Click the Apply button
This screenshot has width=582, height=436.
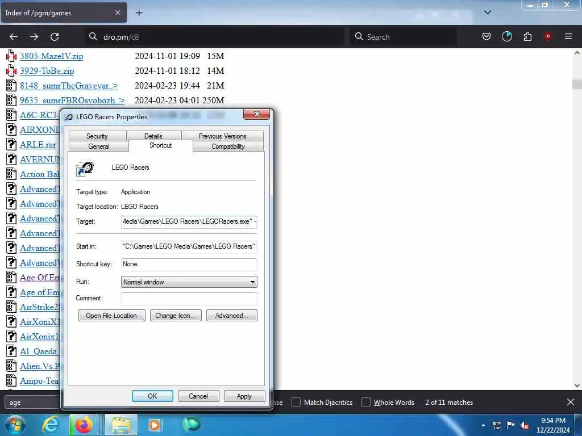[x=244, y=396]
